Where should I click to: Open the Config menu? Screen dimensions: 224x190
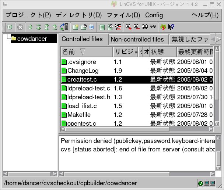pyautogui.click(x=154, y=15)
